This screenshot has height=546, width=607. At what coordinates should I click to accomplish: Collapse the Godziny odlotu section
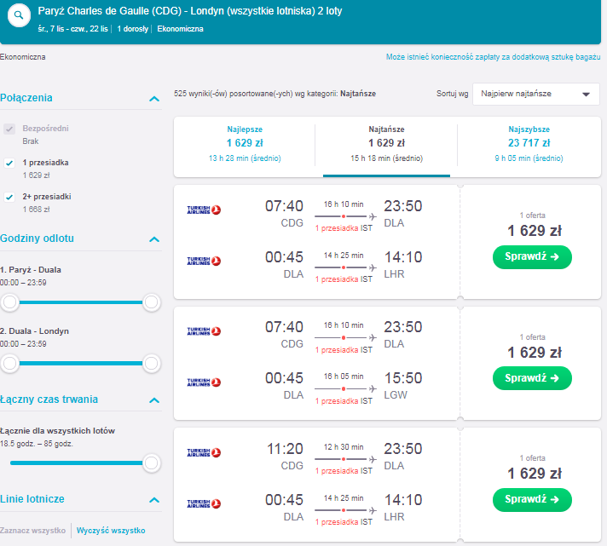pyautogui.click(x=154, y=239)
